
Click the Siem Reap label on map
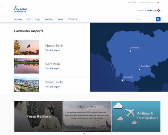[135, 48]
